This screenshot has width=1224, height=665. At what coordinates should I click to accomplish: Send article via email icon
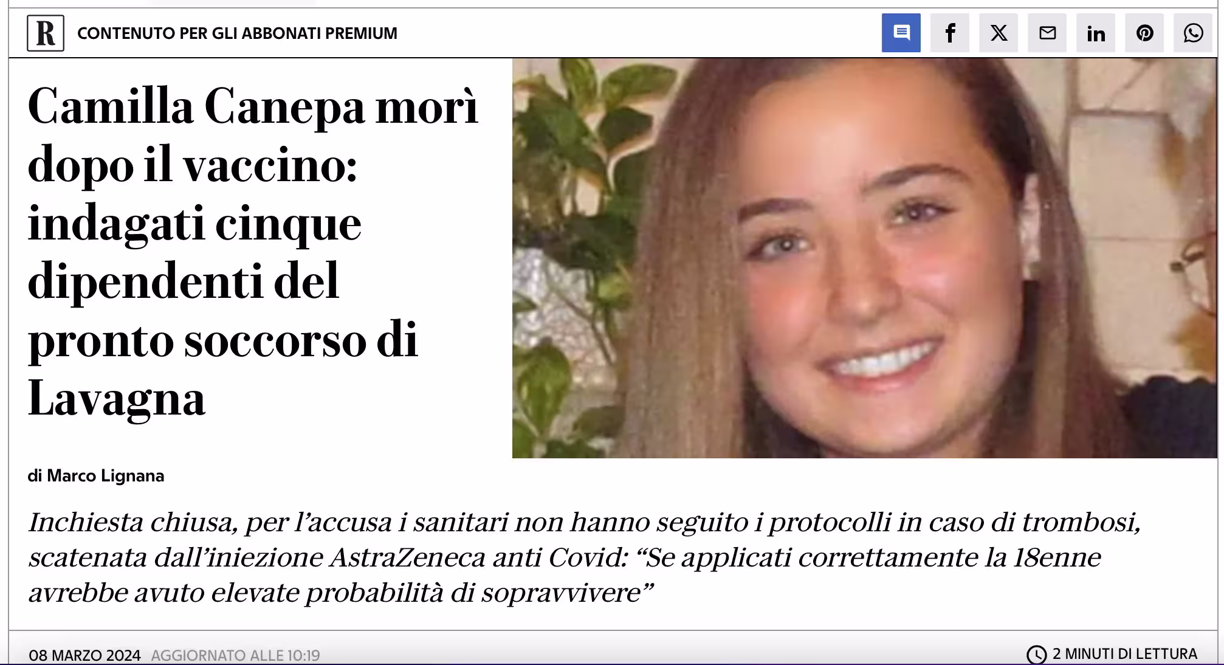point(1047,33)
